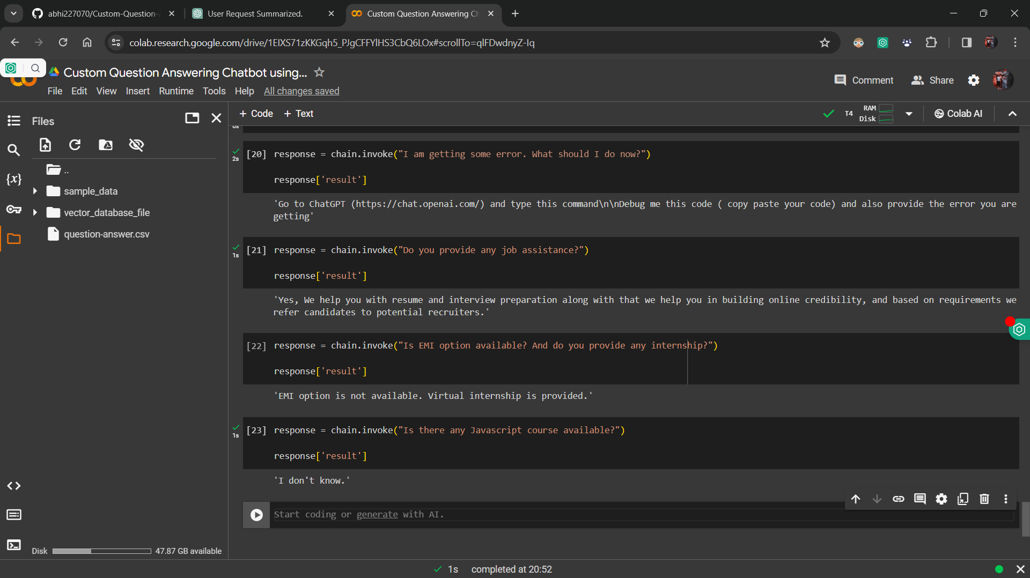Image resolution: width=1030 pixels, height=578 pixels.
Task: Open the Terminal icon at bottom left
Action: tap(14, 545)
